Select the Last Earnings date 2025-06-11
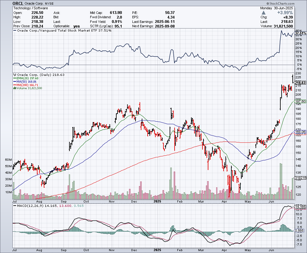The height and width of the screenshot is (253, 307). [165, 22]
